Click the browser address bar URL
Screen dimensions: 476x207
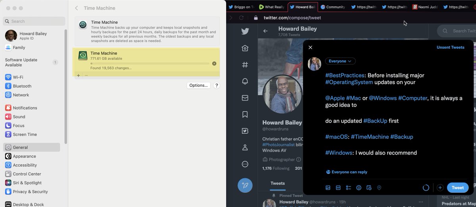[x=292, y=17]
